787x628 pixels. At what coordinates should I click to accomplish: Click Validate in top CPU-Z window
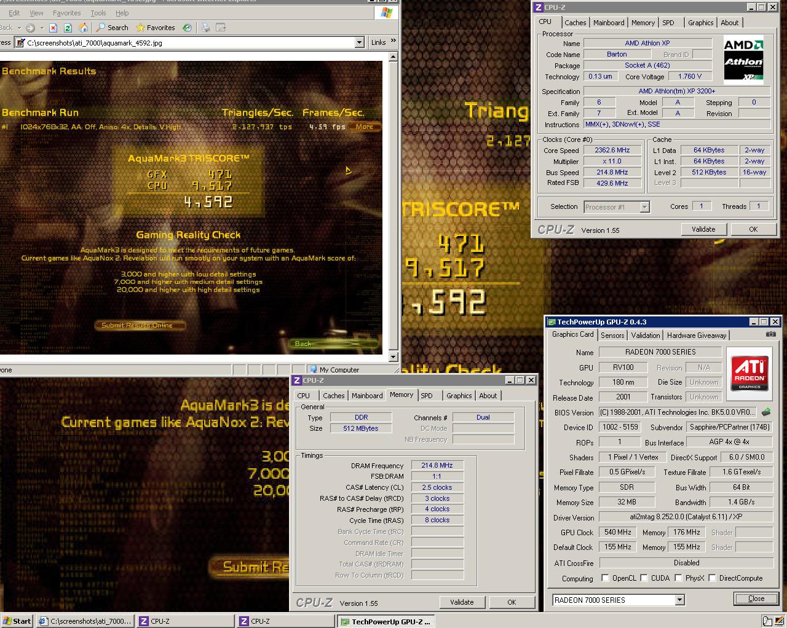pos(703,229)
